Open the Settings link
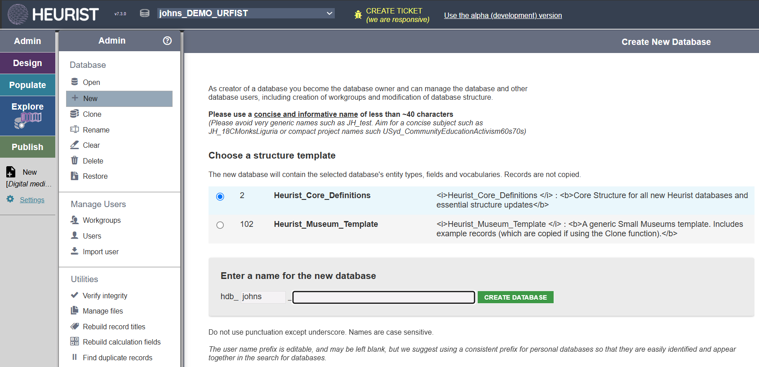 pyautogui.click(x=32, y=200)
